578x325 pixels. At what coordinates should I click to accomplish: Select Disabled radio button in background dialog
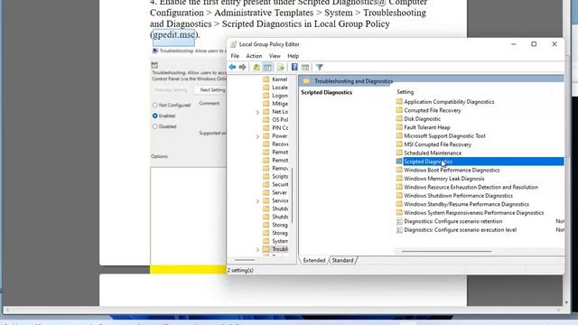154,126
